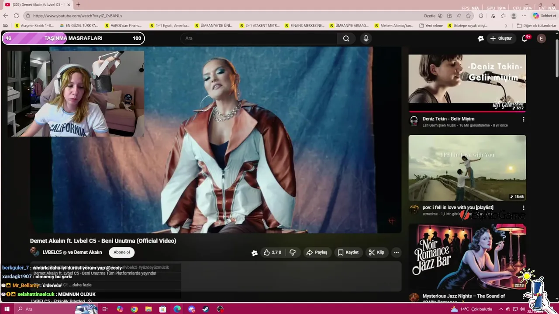Add page to favorites with star icon

click(x=468, y=16)
